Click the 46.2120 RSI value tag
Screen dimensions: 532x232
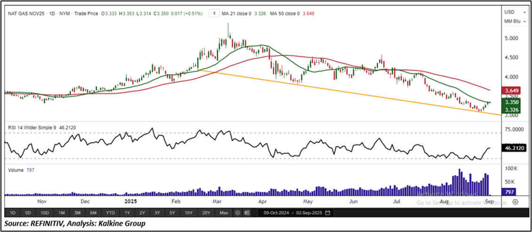[513, 148]
